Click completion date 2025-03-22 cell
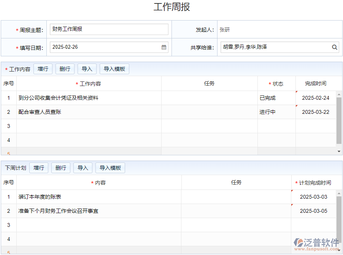 [316, 112]
